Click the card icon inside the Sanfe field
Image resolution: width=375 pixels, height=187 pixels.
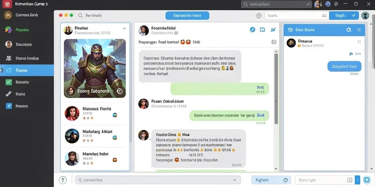324,15
